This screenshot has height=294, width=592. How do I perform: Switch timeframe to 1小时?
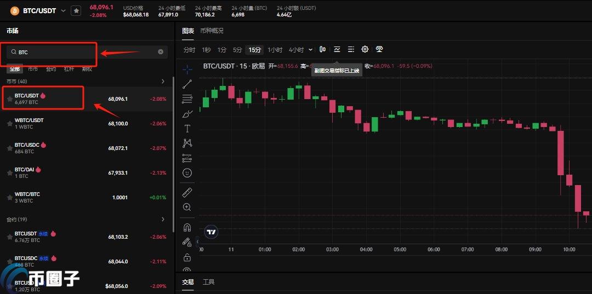275,50
